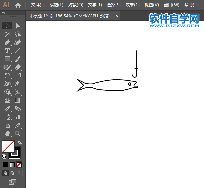Viewport: 204px width, 188px height.
Task: Select the Hand tool
Action: (7, 134)
